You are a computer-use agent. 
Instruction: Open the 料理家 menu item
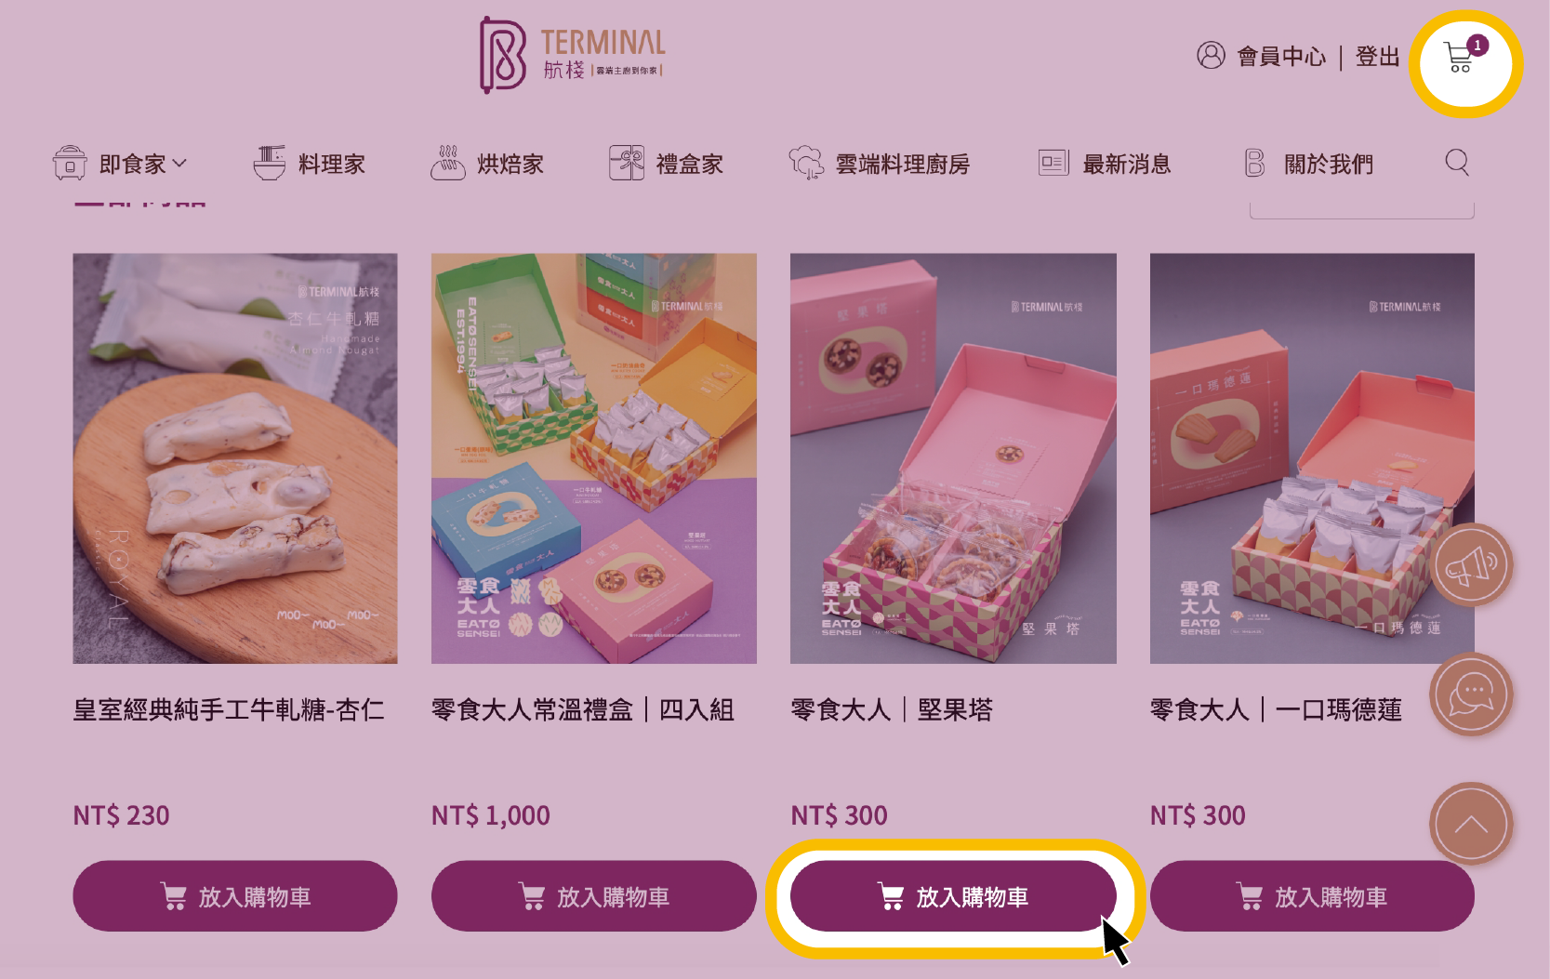coord(309,164)
